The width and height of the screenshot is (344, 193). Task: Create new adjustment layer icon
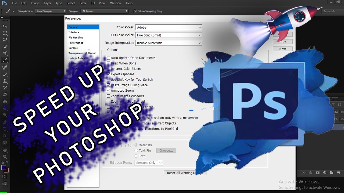pos(325,173)
